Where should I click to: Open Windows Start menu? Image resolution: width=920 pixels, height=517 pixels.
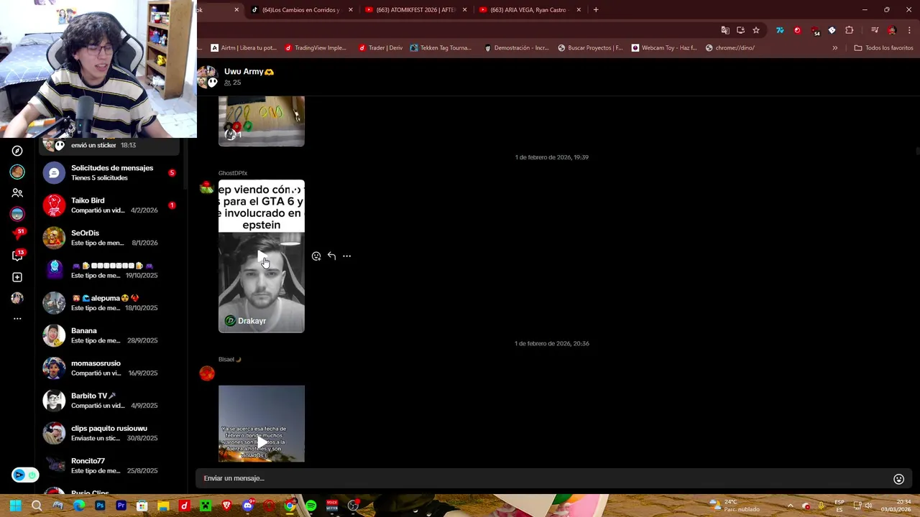pos(15,506)
